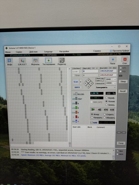Click the right arrow on navigation diamond
The height and width of the screenshot is (185, 139).
91,83
